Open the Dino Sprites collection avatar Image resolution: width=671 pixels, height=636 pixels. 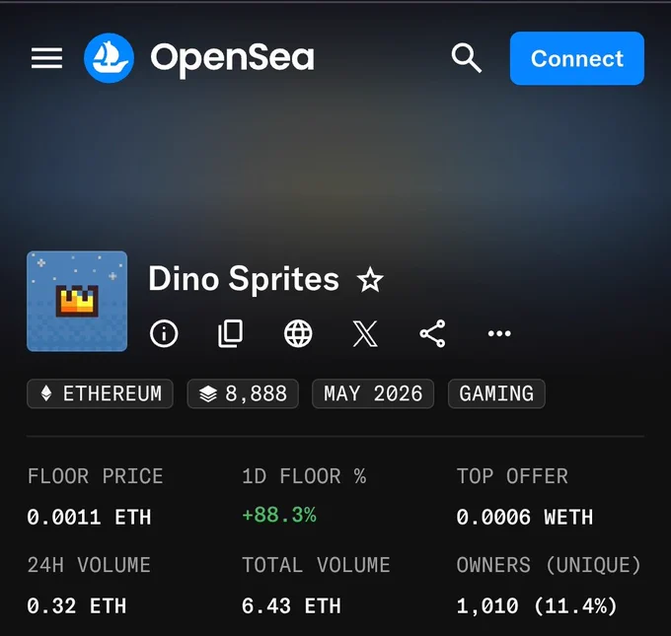pos(77,301)
